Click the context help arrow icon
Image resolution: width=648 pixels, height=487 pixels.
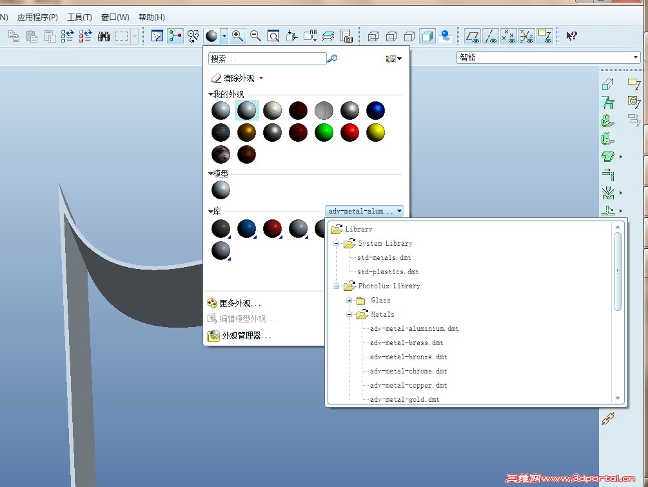point(571,36)
